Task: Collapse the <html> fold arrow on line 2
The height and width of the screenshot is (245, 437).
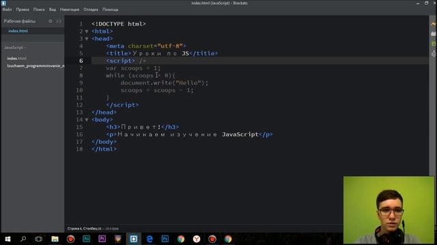Action: click(x=87, y=31)
